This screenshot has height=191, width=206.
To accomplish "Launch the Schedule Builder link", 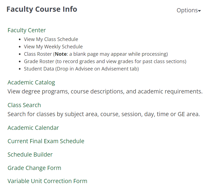I will [30, 155].
